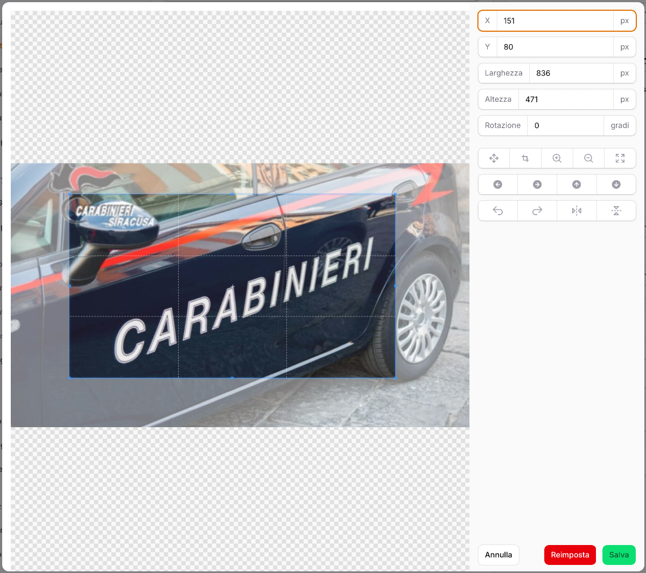The height and width of the screenshot is (573, 646).
Task: Click the center handle of the crop box
Action: [233, 286]
